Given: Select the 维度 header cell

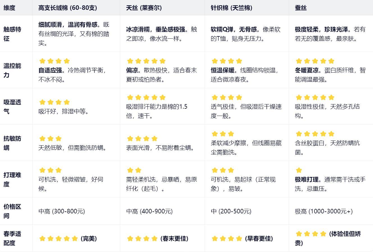Looking at the screenshot, I should tap(9, 8).
